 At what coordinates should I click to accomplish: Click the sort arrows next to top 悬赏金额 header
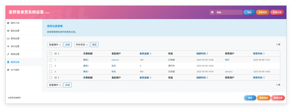click(151, 54)
